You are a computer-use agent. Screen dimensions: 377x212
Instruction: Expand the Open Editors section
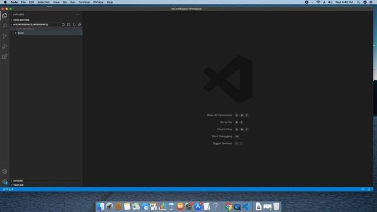[46, 20]
